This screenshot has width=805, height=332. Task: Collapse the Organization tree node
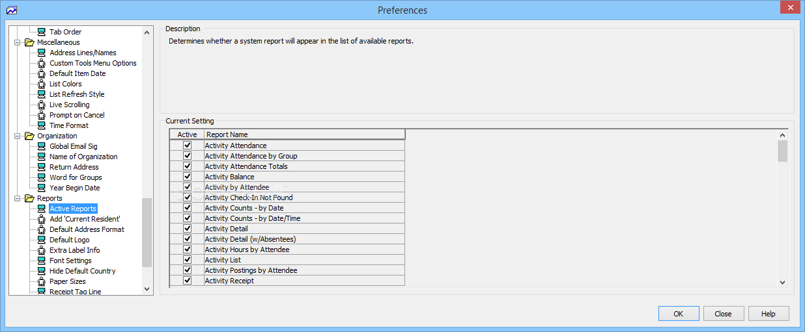pos(17,136)
